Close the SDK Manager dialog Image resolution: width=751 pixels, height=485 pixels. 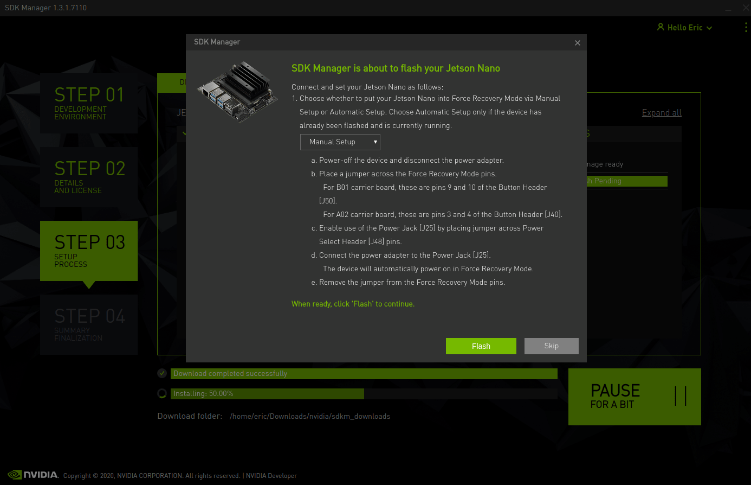click(578, 43)
